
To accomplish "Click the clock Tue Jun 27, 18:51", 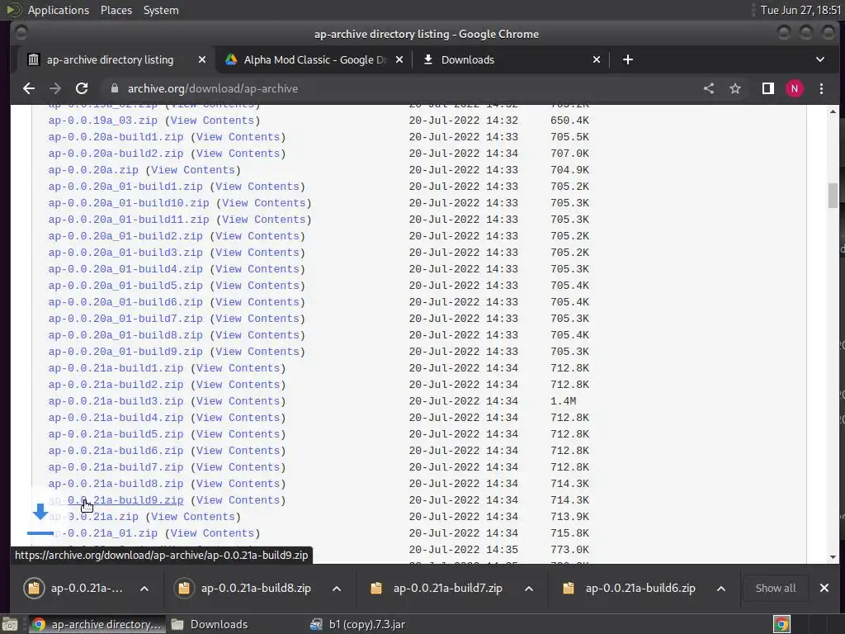I will coord(800,10).
